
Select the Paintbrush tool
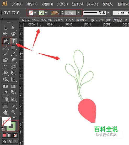point(6,54)
